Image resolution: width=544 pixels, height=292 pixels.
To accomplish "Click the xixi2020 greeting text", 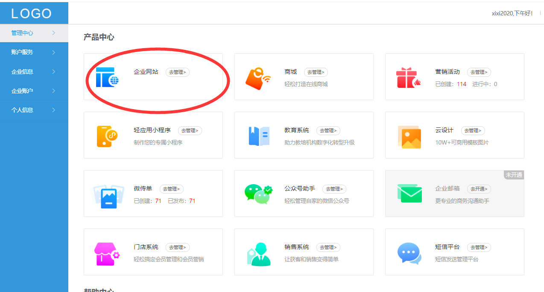I will point(512,13).
